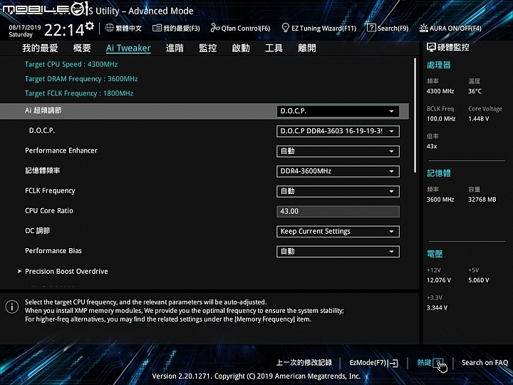
Task: Switch to the 工具 tab
Action: [274, 48]
